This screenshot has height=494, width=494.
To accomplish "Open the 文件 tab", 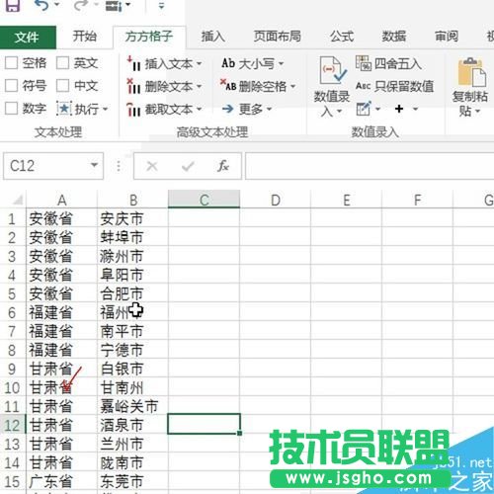I will click(28, 37).
